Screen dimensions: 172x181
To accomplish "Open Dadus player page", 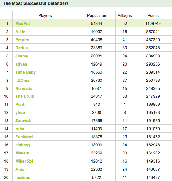I will tap(21, 48).
